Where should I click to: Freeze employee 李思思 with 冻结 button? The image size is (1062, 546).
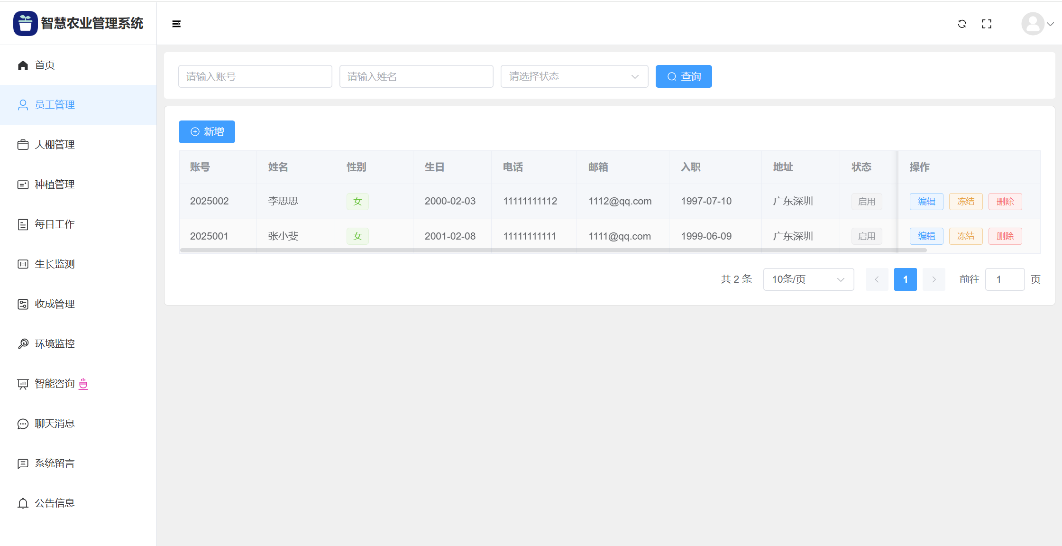coord(965,201)
